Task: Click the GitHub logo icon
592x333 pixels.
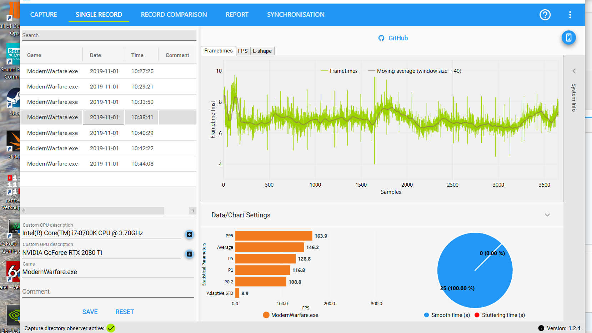Action: pos(381,38)
